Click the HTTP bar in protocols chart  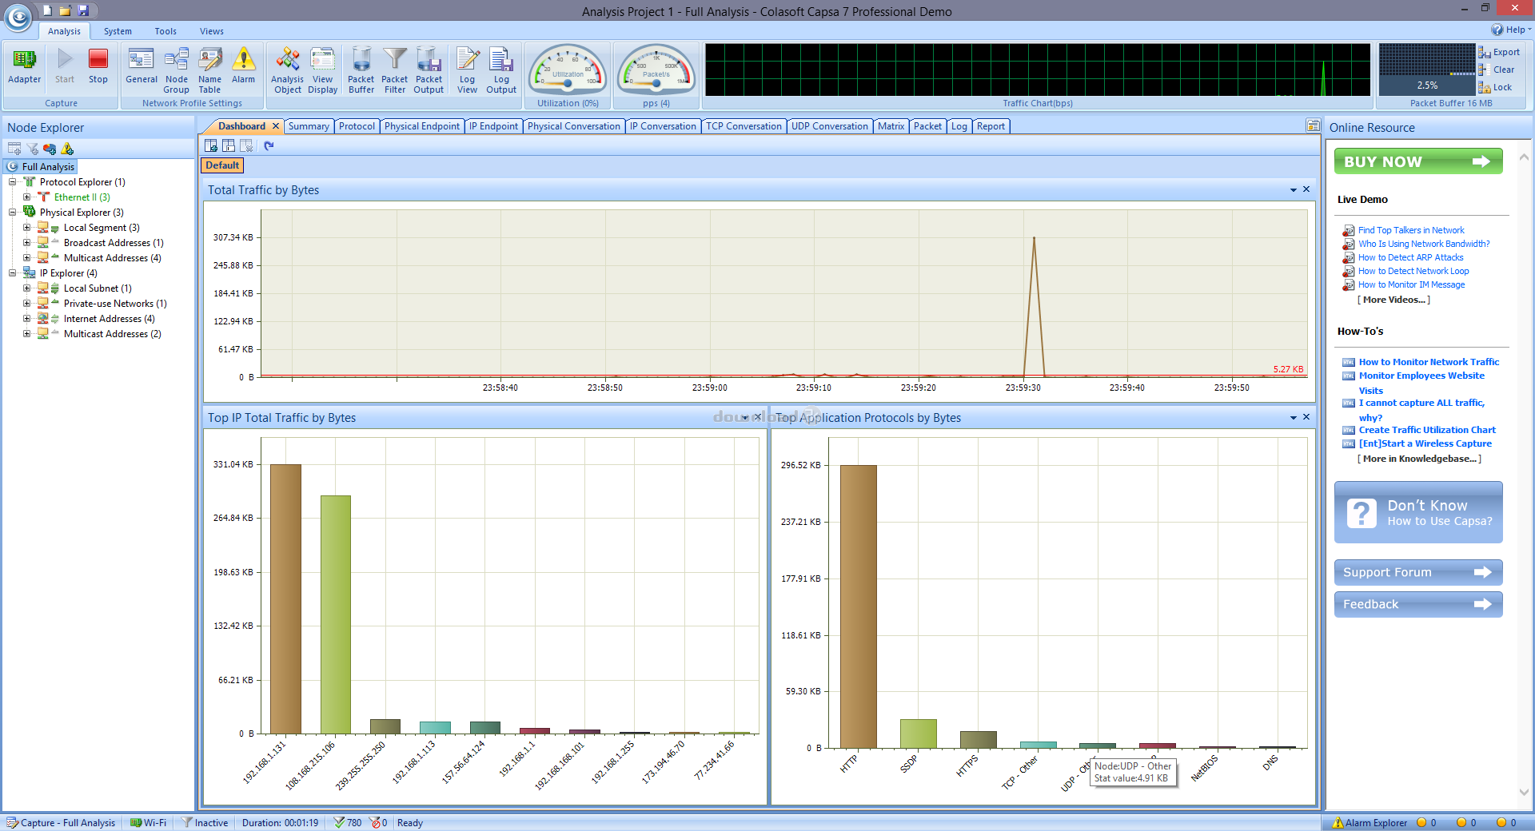(x=858, y=606)
